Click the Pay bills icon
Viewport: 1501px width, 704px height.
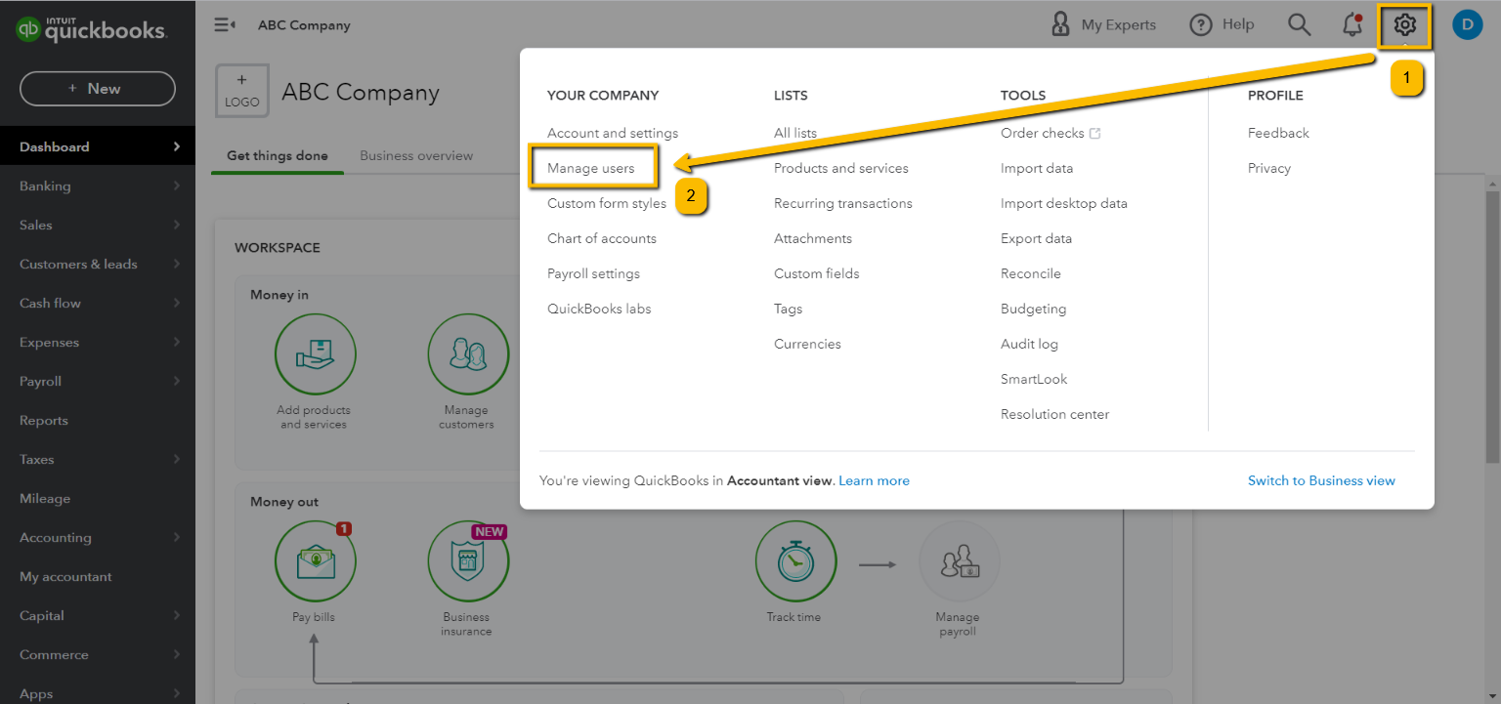click(x=315, y=561)
